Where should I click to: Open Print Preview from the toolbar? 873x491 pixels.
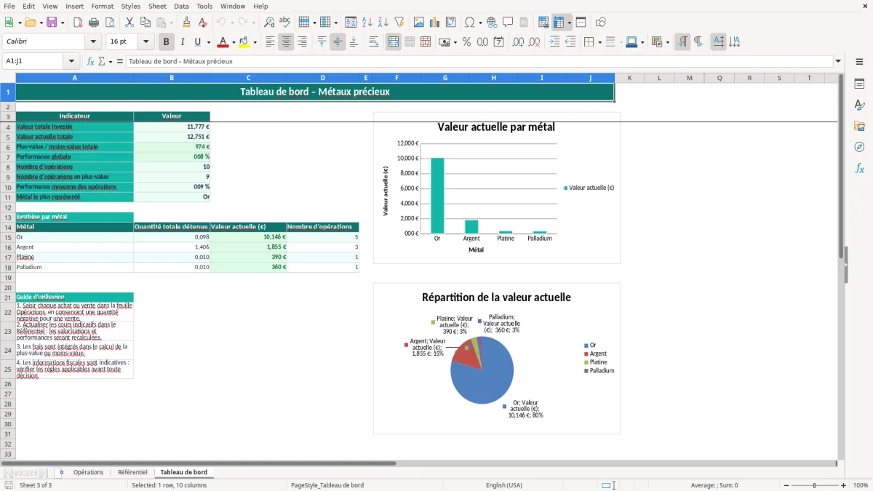pyautogui.click(x=110, y=23)
